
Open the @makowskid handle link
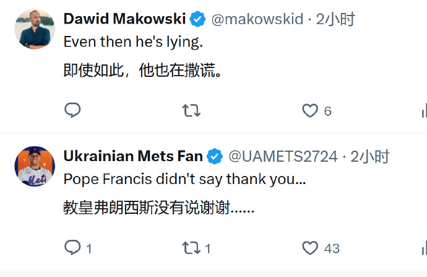click(x=258, y=19)
